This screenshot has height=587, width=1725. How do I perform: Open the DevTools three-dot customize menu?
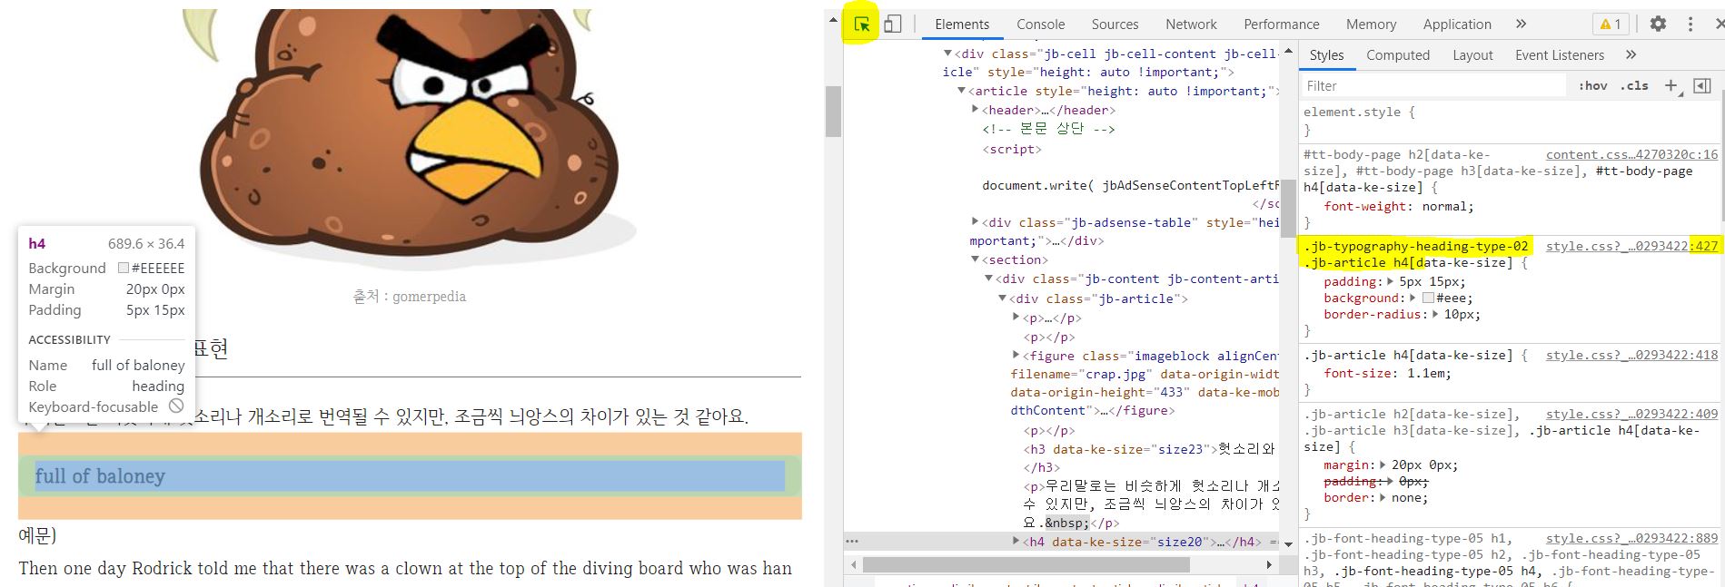(1690, 24)
